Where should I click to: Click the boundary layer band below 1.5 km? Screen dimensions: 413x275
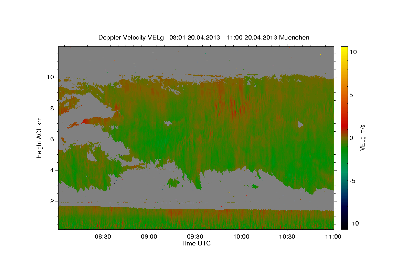click(x=196, y=218)
